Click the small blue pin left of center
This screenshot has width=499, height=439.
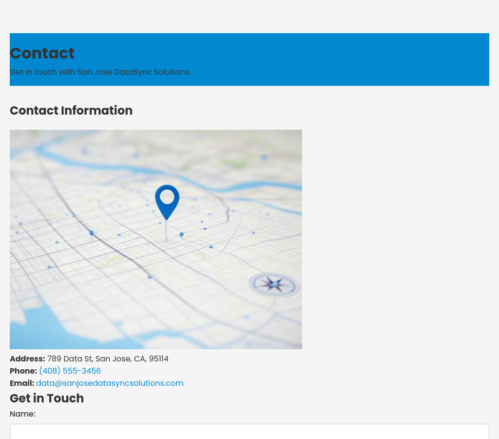click(x=91, y=234)
